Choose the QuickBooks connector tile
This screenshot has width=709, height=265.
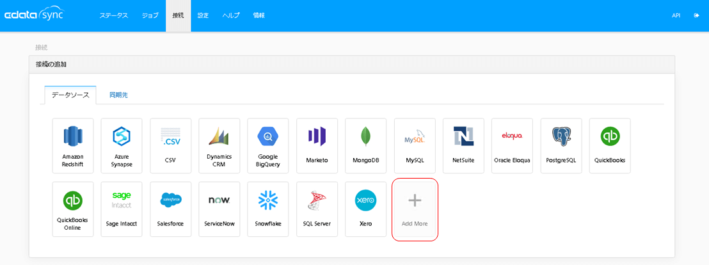pos(610,145)
